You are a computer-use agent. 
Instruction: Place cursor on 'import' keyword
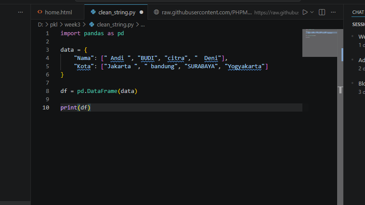(70, 33)
